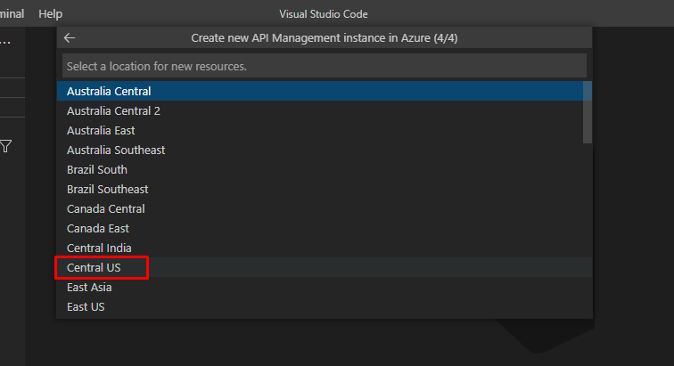Choose Australia Central 2 from list

[113, 110]
